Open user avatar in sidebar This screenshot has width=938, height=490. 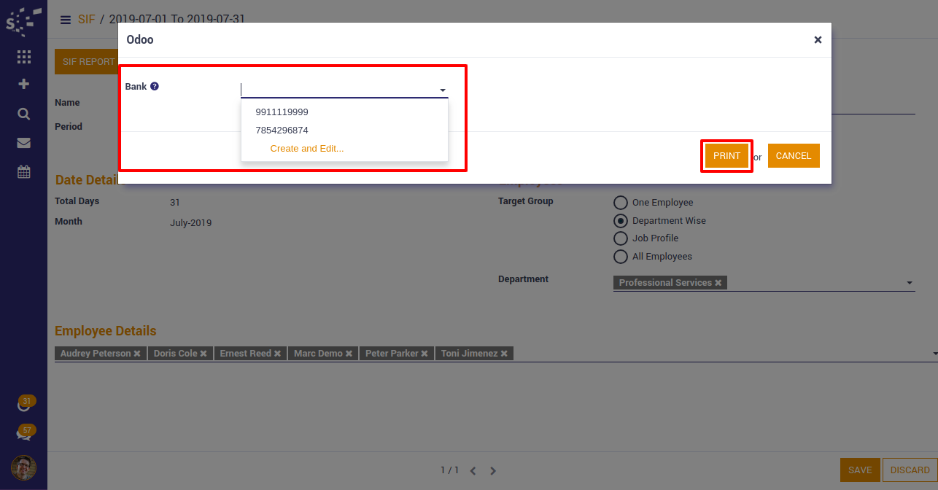[23, 467]
